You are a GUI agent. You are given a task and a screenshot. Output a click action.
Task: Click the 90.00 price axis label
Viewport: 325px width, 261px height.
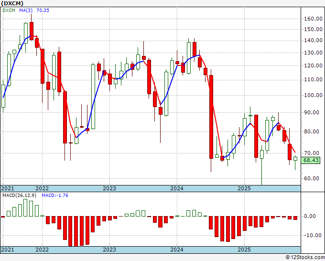(312, 112)
